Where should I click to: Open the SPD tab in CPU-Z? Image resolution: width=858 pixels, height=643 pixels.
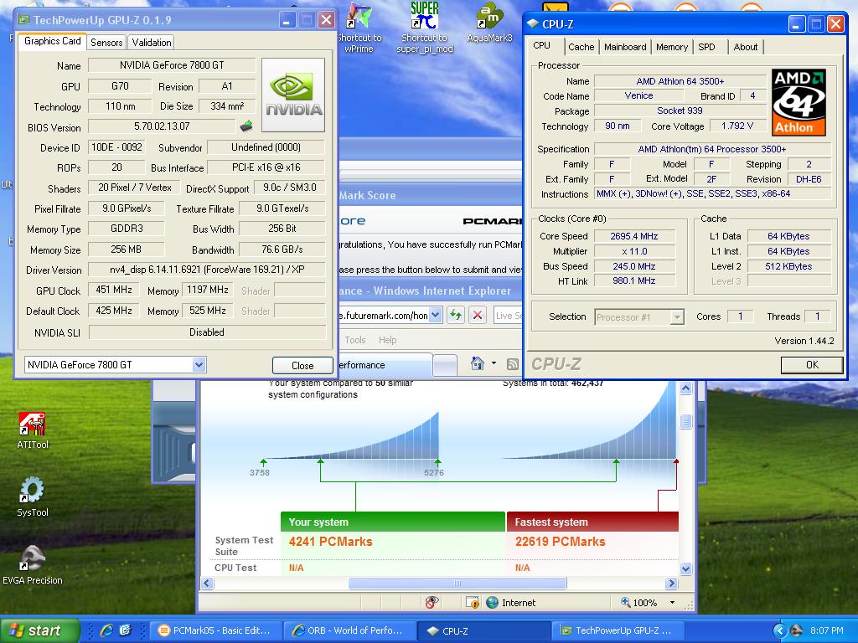click(x=706, y=47)
